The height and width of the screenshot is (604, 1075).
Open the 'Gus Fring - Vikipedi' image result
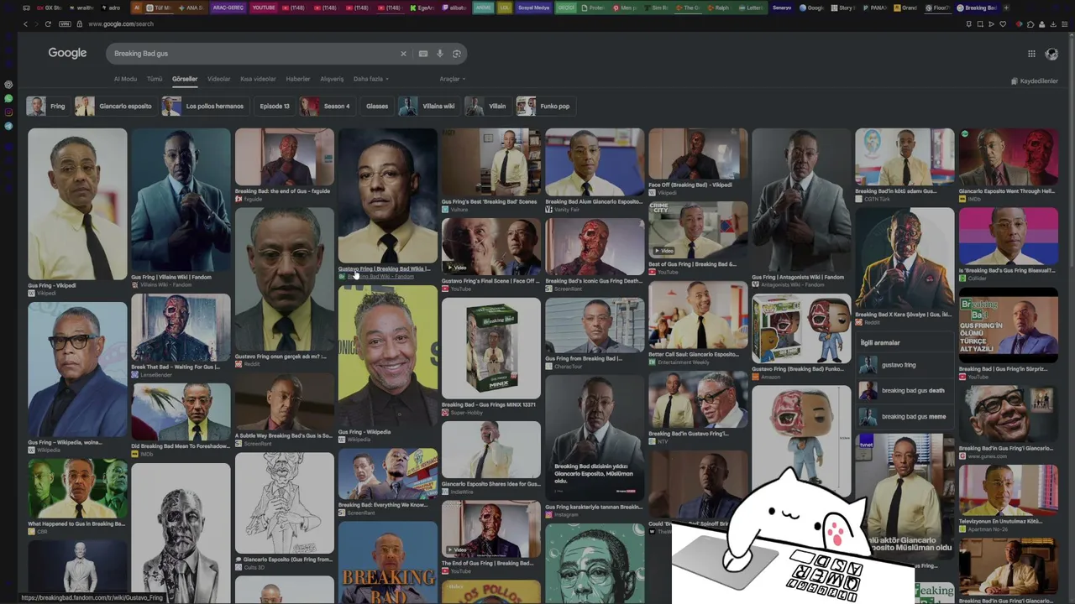[x=77, y=204]
